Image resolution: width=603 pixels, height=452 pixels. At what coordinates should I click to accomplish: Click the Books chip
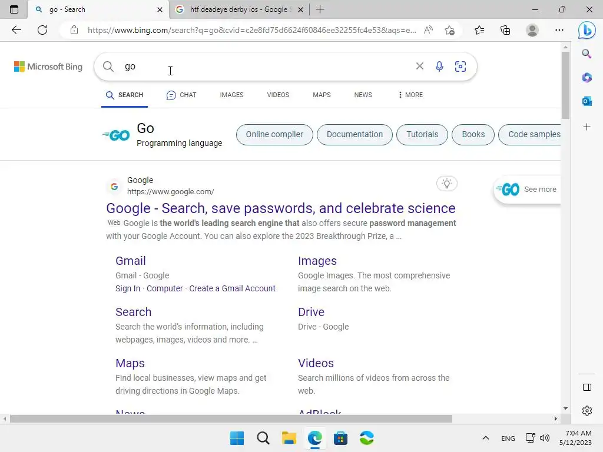[473, 135]
